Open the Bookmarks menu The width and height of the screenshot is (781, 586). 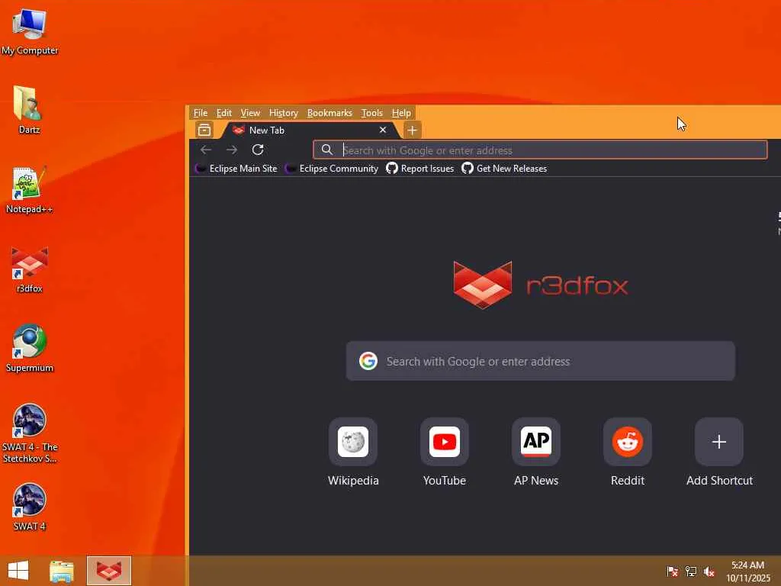coord(329,113)
